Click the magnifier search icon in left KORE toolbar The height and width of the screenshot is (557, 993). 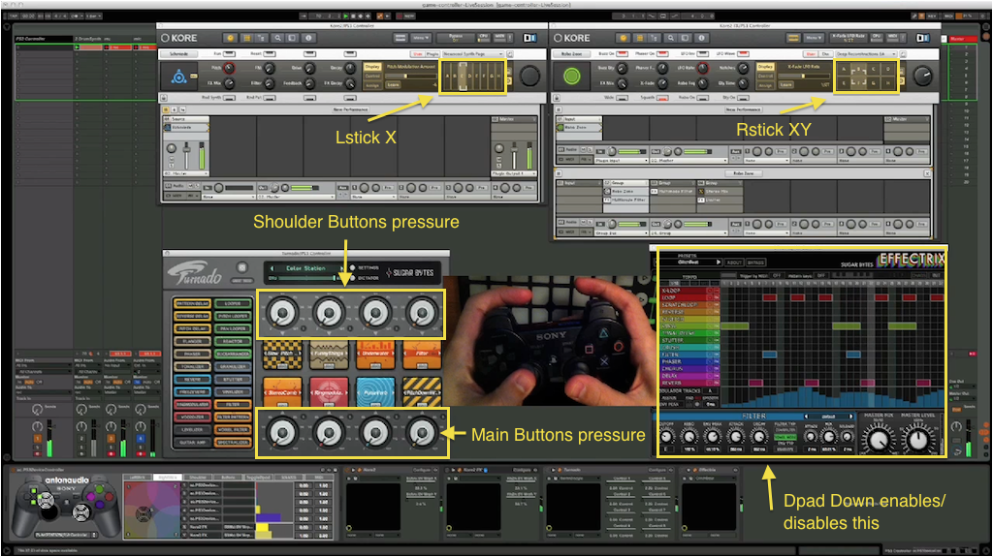coord(277,38)
